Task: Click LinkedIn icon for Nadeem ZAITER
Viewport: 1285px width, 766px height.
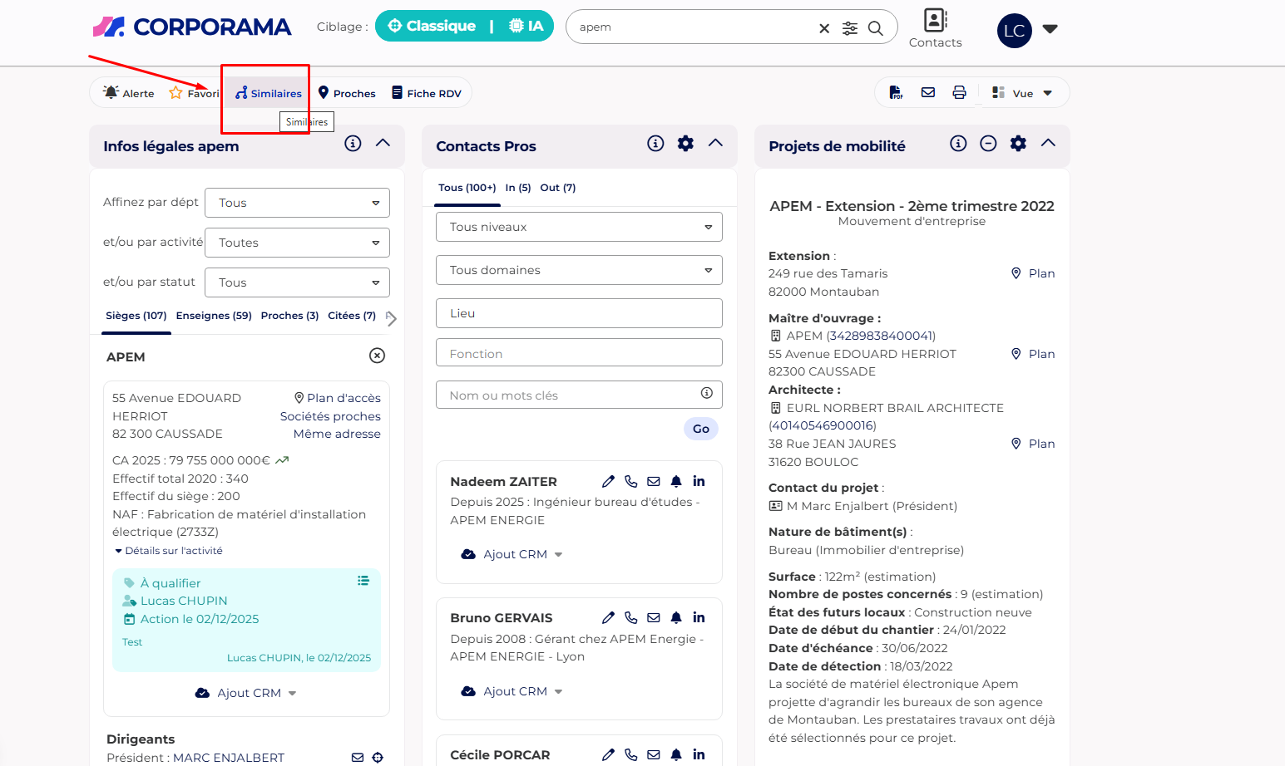Action: pos(699,481)
